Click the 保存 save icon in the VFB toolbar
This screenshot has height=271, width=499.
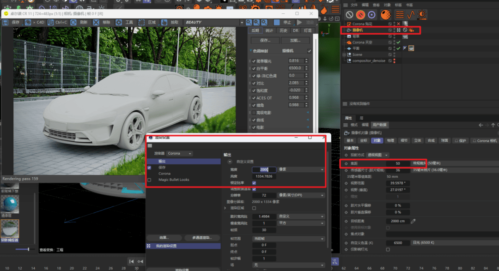[6, 22]
